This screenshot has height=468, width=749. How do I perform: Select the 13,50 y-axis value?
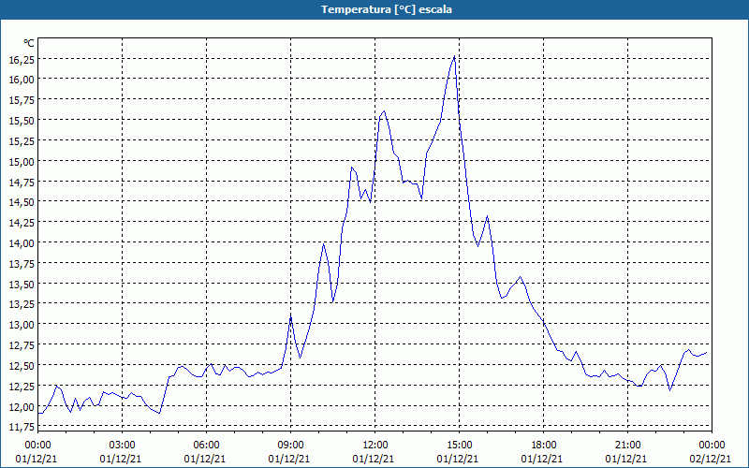click(x=22, y=284)
